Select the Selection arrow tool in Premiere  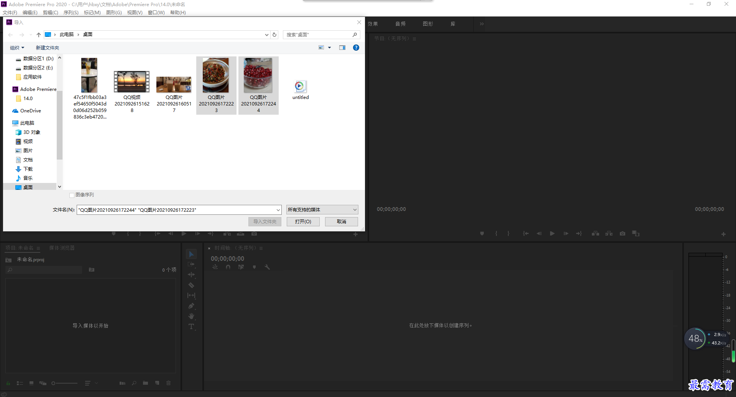pos(191,254)
